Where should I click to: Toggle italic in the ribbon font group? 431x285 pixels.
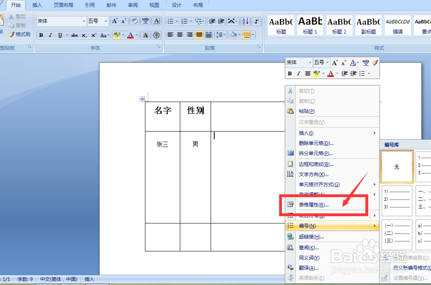click(x=50, y=35)
